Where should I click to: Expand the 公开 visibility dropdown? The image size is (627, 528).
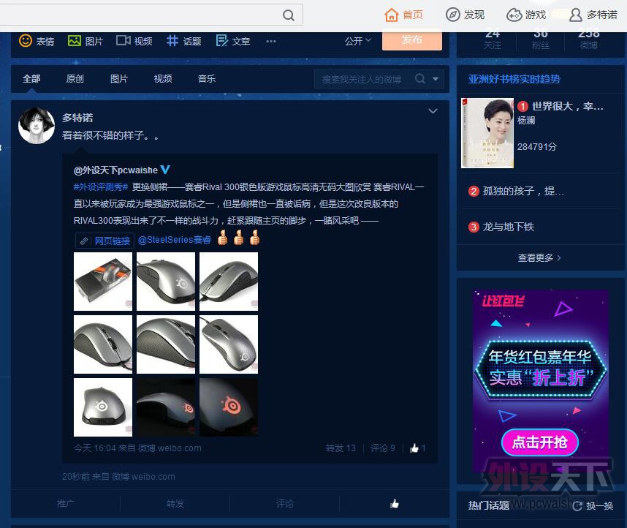[358, 41]
